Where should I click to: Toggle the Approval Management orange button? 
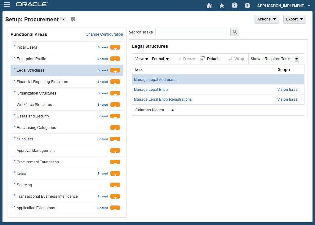[x=115, y=151]
